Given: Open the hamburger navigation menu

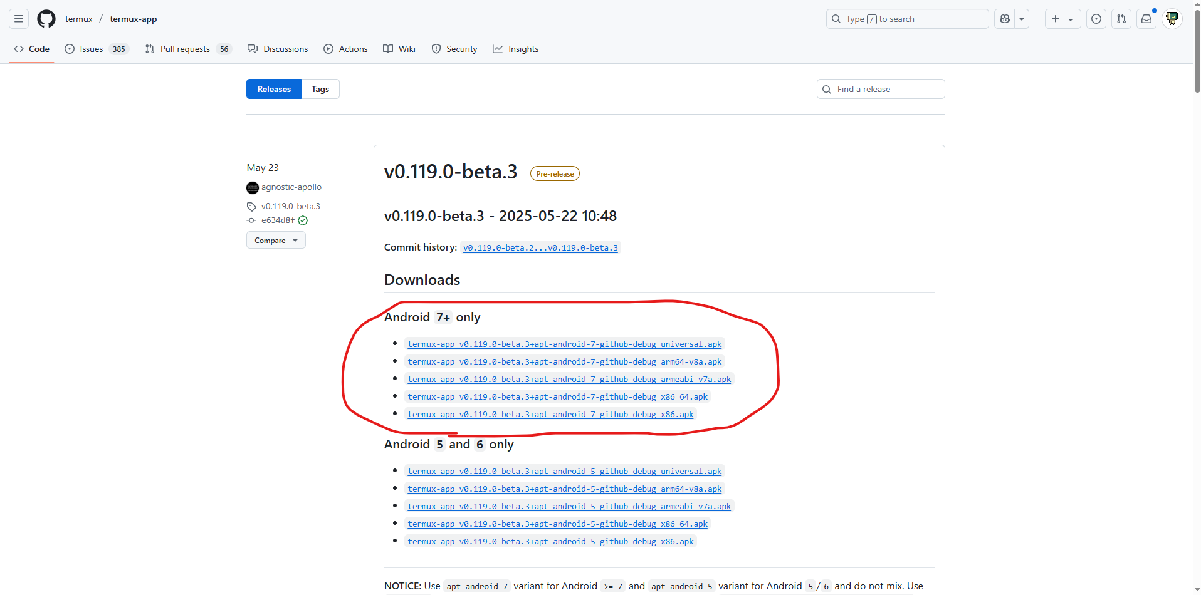Looking at the screenshot, I should pos(19,19).
